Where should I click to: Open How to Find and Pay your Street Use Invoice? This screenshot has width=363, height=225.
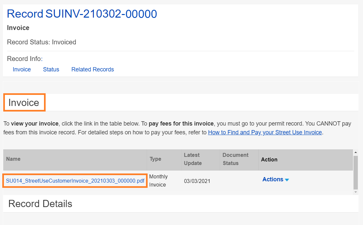pyautogui.click(x=265, y=132)
